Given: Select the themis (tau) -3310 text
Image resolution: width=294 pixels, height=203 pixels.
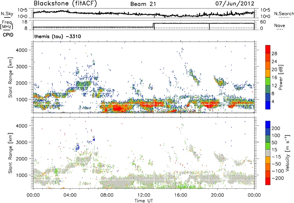Looking at the screenshot, I should pos(58,36).
